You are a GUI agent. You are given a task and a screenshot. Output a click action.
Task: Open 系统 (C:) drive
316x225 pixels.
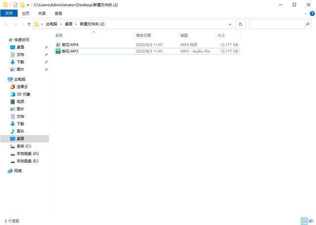[x=24, y=146]
